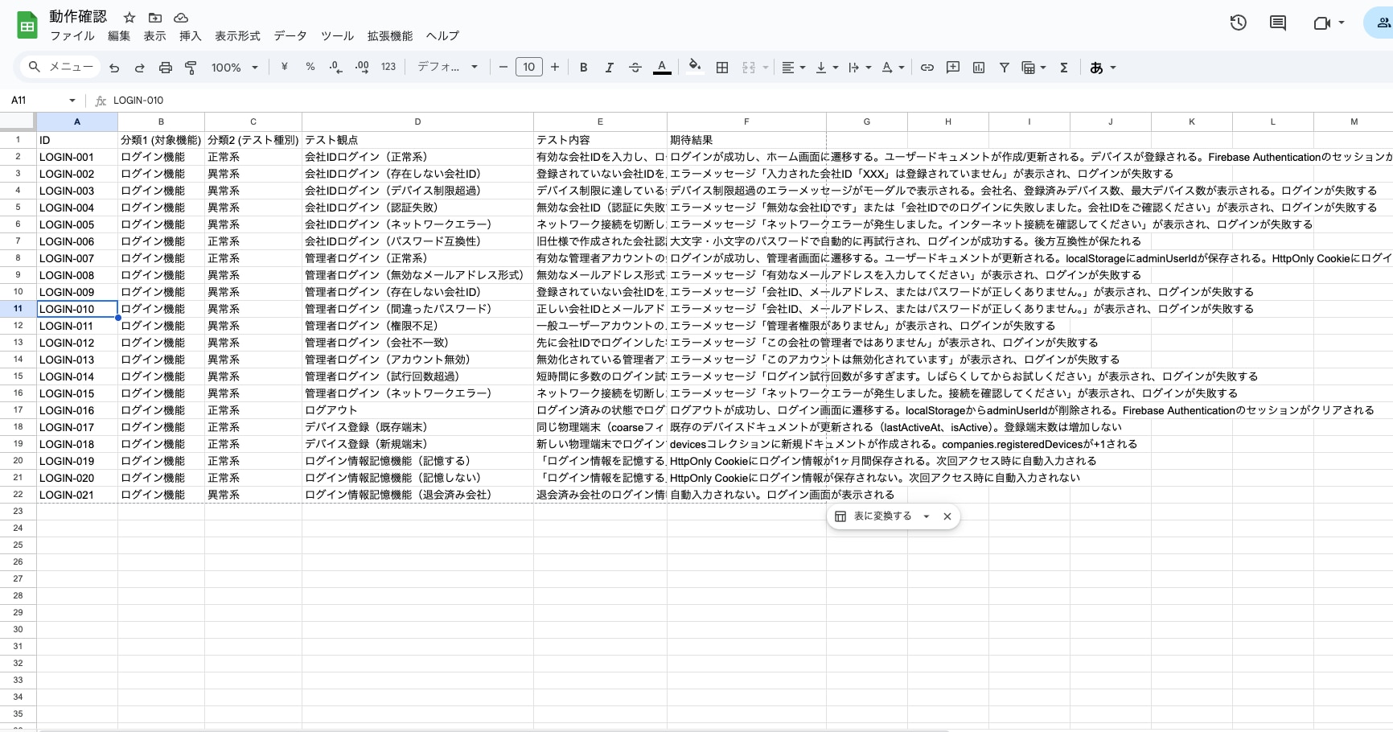Image resolution: width=1393 pixels, height=732 pixels.
Task: Click the font size input box
Action: (528, 68)
